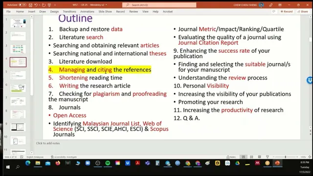Open the File menu
Viewport: 313px width, 176px height.
coord(8,12)
